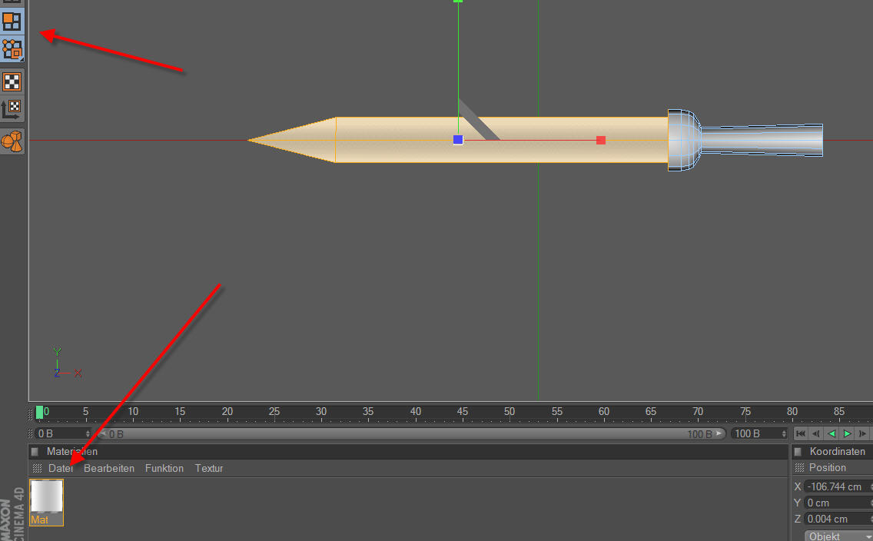Click the Z position field 0.004 cm
The height and width of the screenshot is (541, 873).
click(x=838, y=519)
